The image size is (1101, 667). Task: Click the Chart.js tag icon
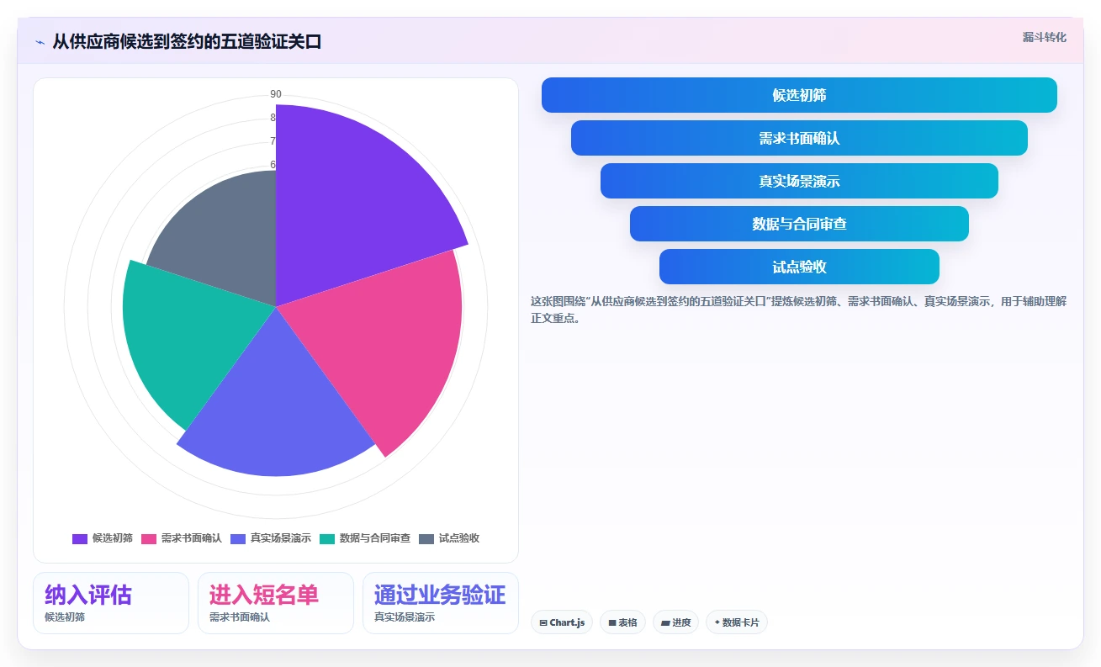click(543, 623)
